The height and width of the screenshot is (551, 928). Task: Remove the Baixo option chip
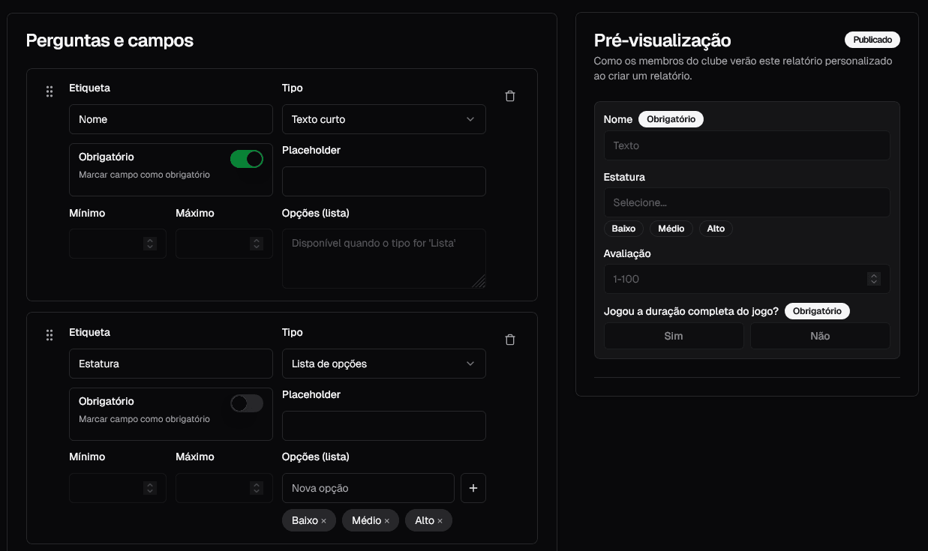pyautogui.click(x=323, y=521)
